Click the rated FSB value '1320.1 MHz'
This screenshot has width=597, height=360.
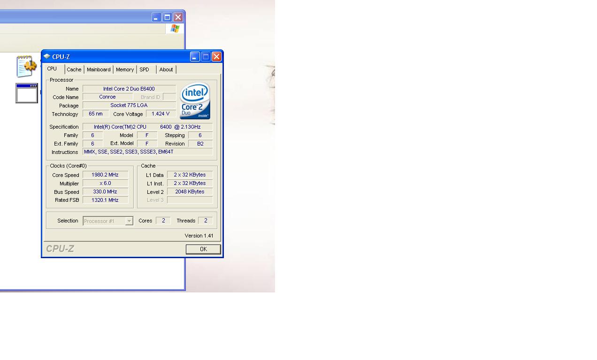point(105,200)
